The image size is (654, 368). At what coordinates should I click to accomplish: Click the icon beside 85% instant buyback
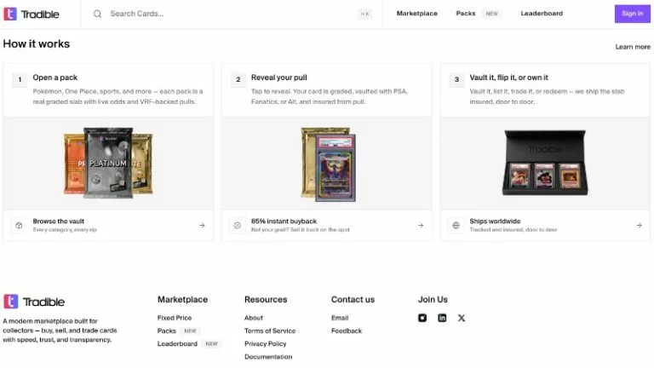[x=238, y=225]
